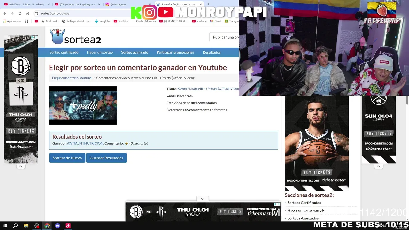This screenshot has width=409, height=230.
Task: Open Resultados menu item
Action: (212, 52)
